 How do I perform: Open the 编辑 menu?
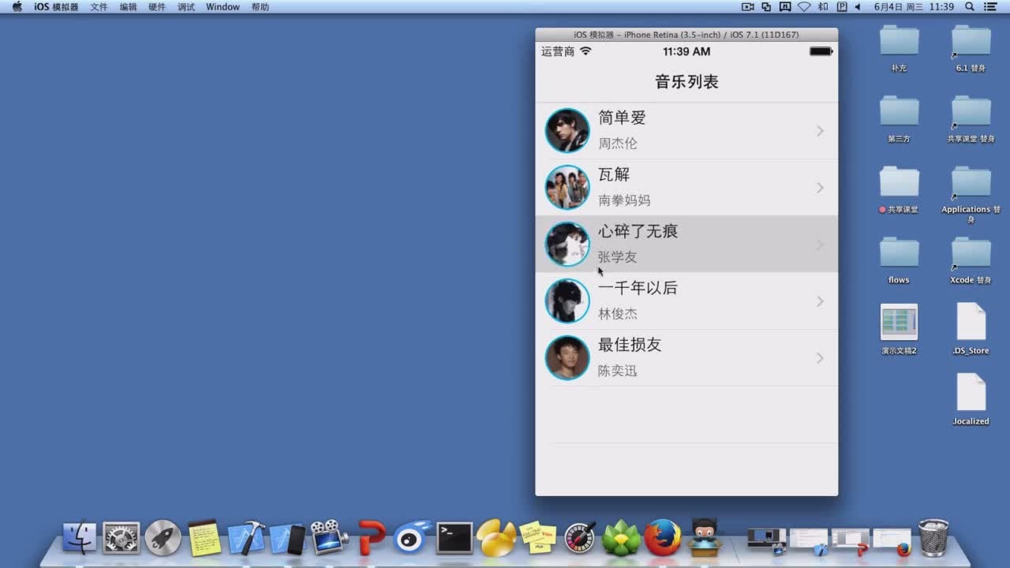(128, 7)
